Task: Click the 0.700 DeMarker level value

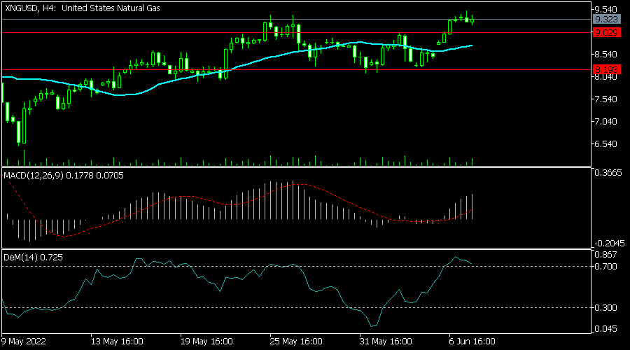Action: [x=605, y=267]
